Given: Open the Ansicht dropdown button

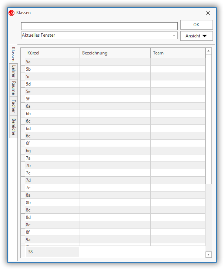Looking at the screenshot, I should click(196, 36).
